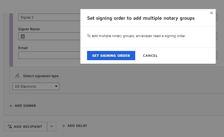Close the signing order dialog with X
The image size is (224, 137).
click(211, 13)
